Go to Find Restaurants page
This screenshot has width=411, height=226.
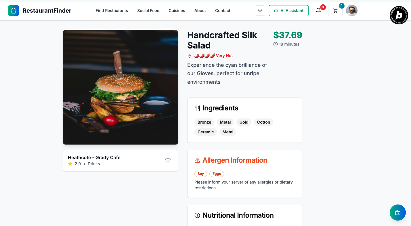[112, 11]
